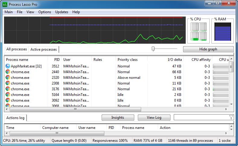Click Chrome icon for PID 5164 row

[x=8, y=94]
